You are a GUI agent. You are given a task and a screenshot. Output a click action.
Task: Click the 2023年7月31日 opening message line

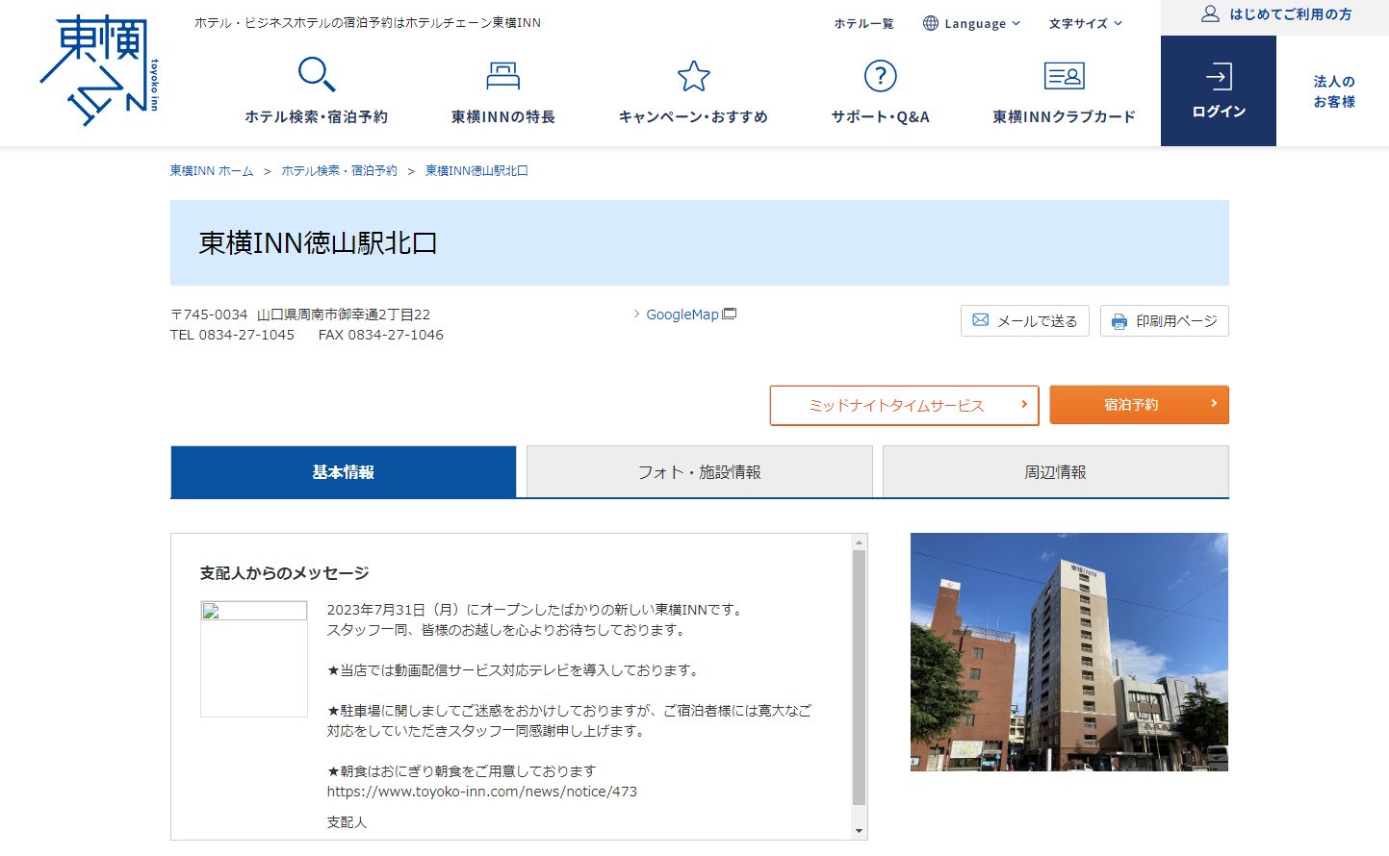click(536, 610)
